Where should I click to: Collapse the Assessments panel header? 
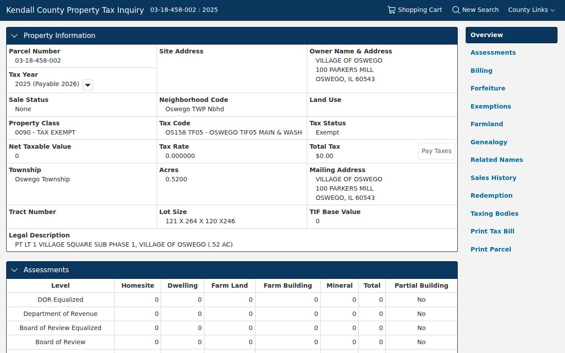(x=232, y=270)
